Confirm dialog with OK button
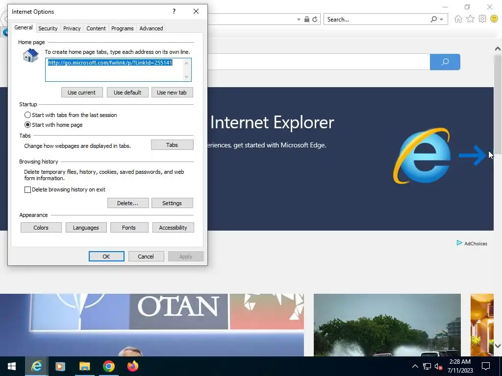Screen dimensions: 502x376 pyautogui.click(x=106, y=257)
